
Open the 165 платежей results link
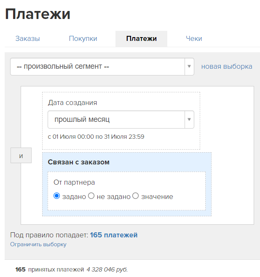(114, 235)
